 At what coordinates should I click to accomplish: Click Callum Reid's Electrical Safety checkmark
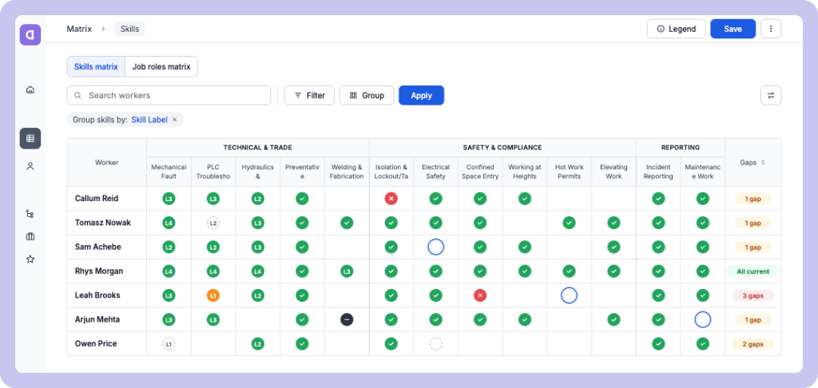click(435, 199)
